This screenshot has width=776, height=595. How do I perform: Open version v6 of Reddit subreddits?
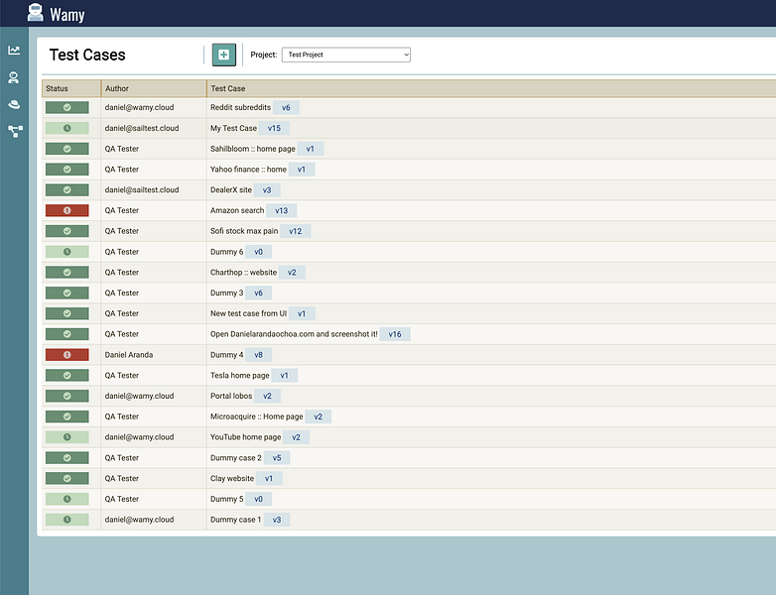click(x=286, y=107)
